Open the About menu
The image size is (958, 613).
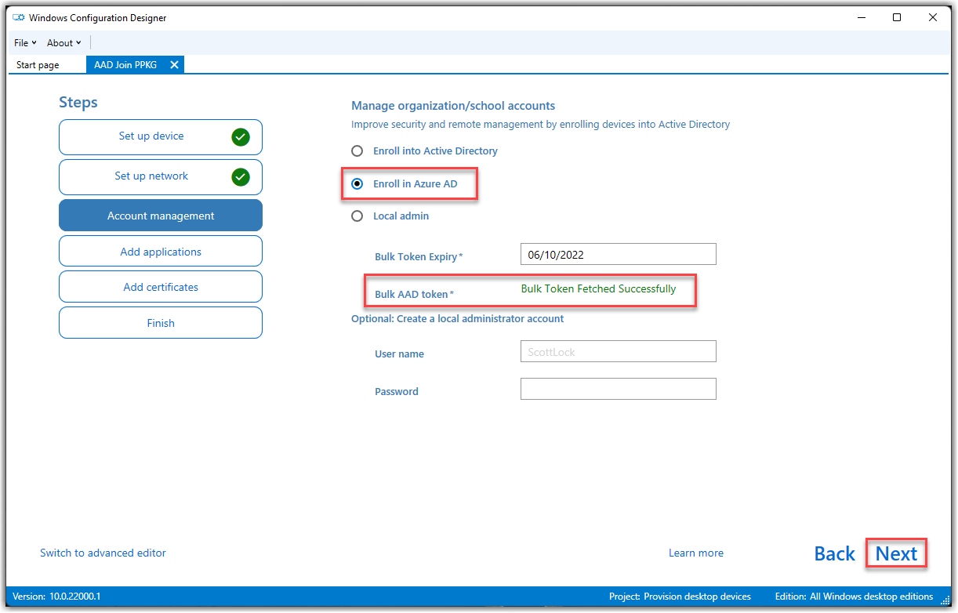(x=64, y=43)
